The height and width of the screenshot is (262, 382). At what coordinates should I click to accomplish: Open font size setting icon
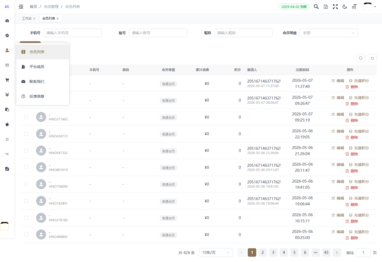[x=354, y=7]
